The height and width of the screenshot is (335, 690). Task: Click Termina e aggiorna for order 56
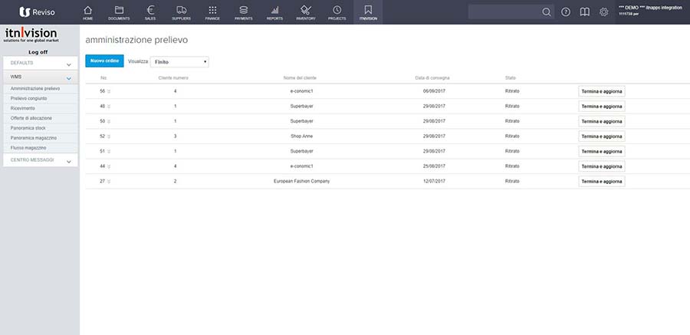point(602,91)
